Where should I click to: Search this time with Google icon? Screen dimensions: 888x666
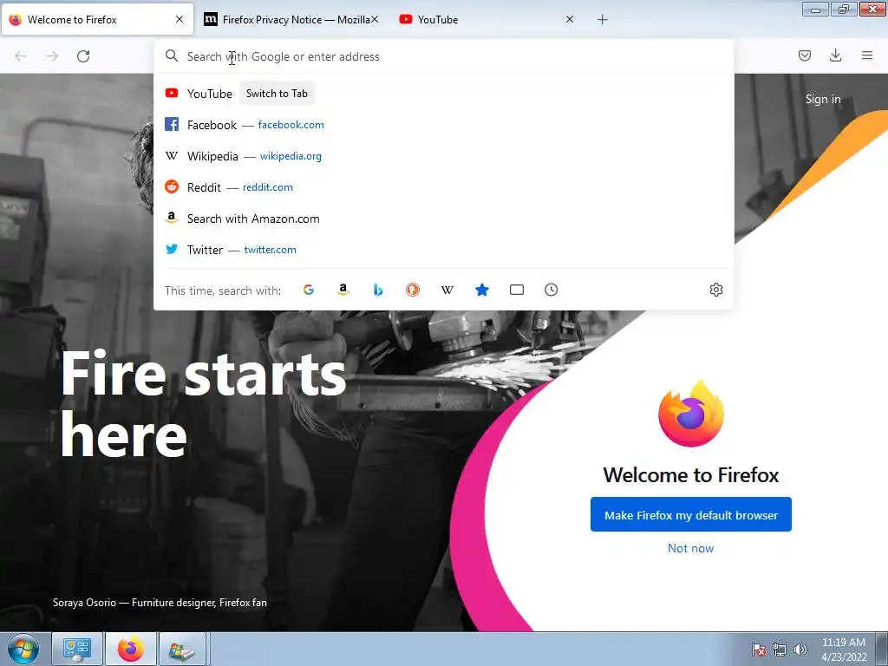pos(309,290)
